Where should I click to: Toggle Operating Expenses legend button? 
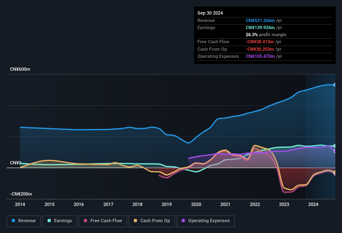[x=206, y=221]
